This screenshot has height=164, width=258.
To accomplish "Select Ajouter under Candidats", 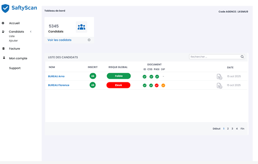I will pyautogui.click(x=13, y=41).
